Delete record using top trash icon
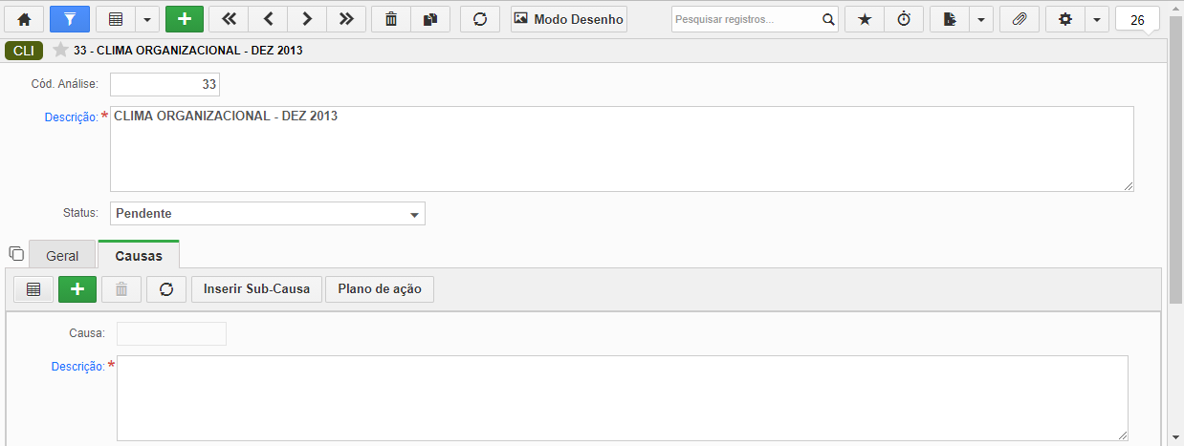The image size is (1184, 446). click(390, 19)
